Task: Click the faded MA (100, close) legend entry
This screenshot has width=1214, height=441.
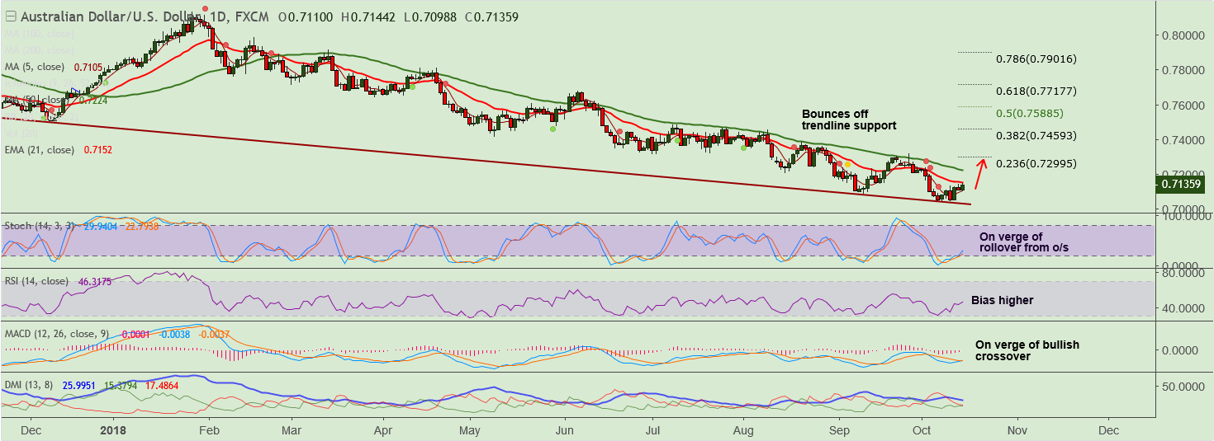Action: (40, 34)
